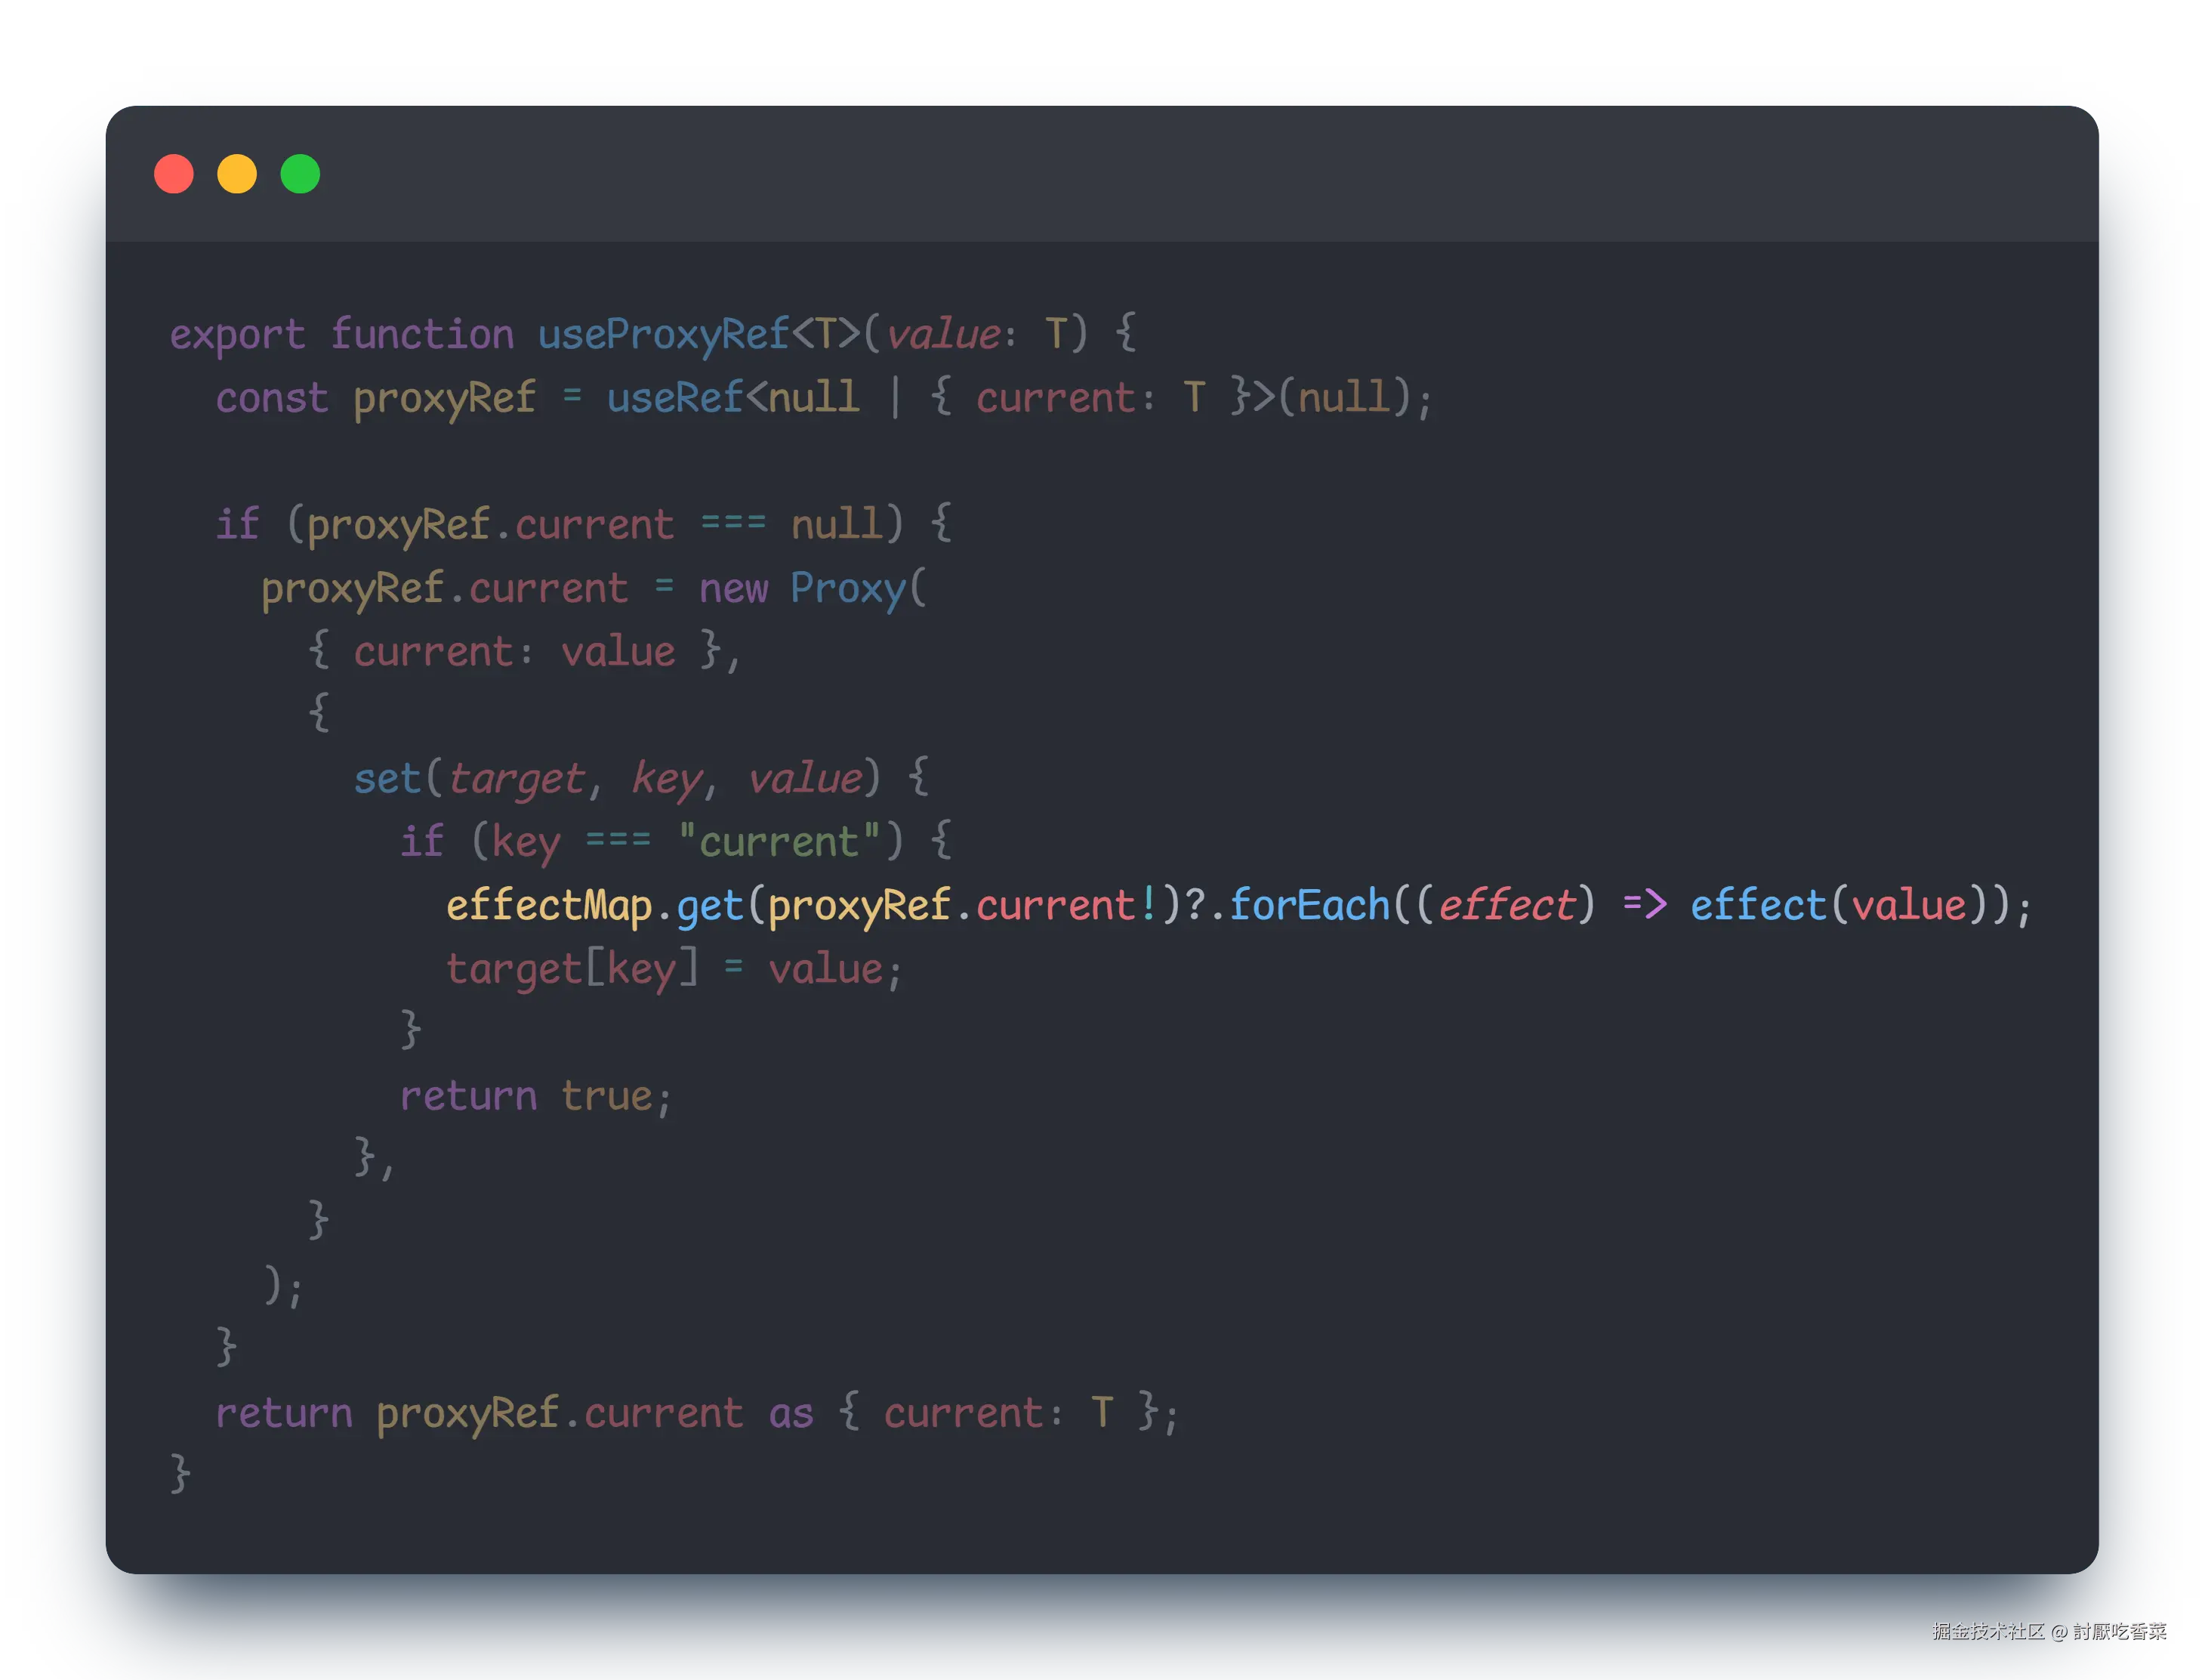Click the red close dot
Viewport: 2205px width, 1680px height.
click(174, 174)
